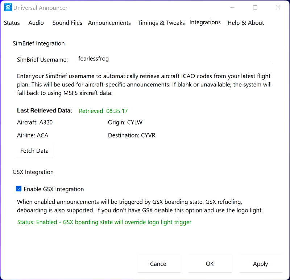Click the OK button
The image size is (290, 280).
click(x=210, y=264)
